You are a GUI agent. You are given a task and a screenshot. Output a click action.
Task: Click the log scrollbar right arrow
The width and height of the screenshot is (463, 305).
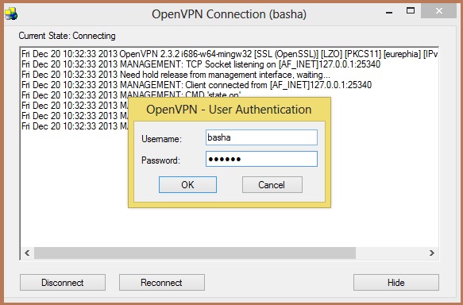[x=432, y=253]
